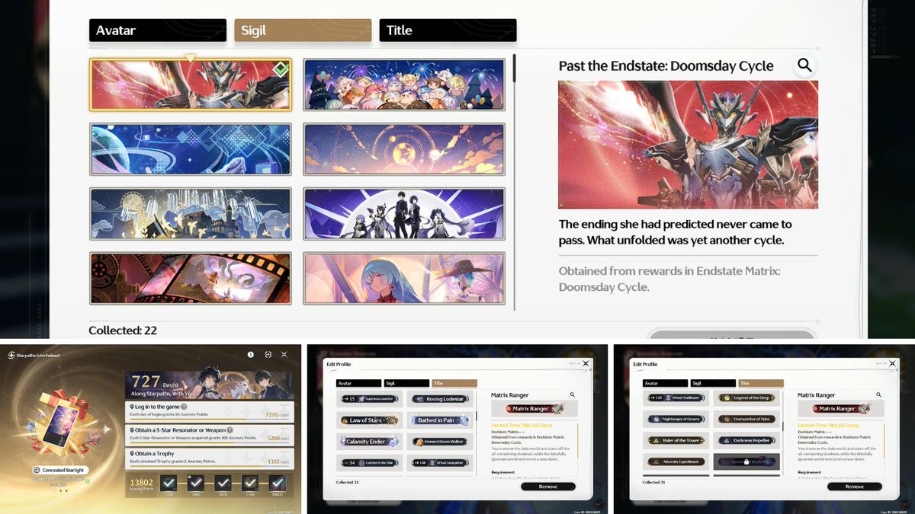Choose the Adversity Expeditioner title badge
The height and width of the screenshot is (514, 915).
(676, 462)
